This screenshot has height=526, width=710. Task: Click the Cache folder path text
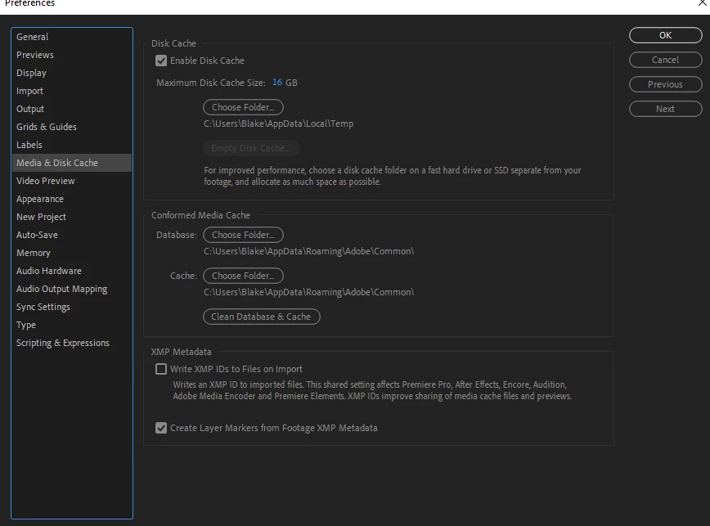tap(309, 292)
